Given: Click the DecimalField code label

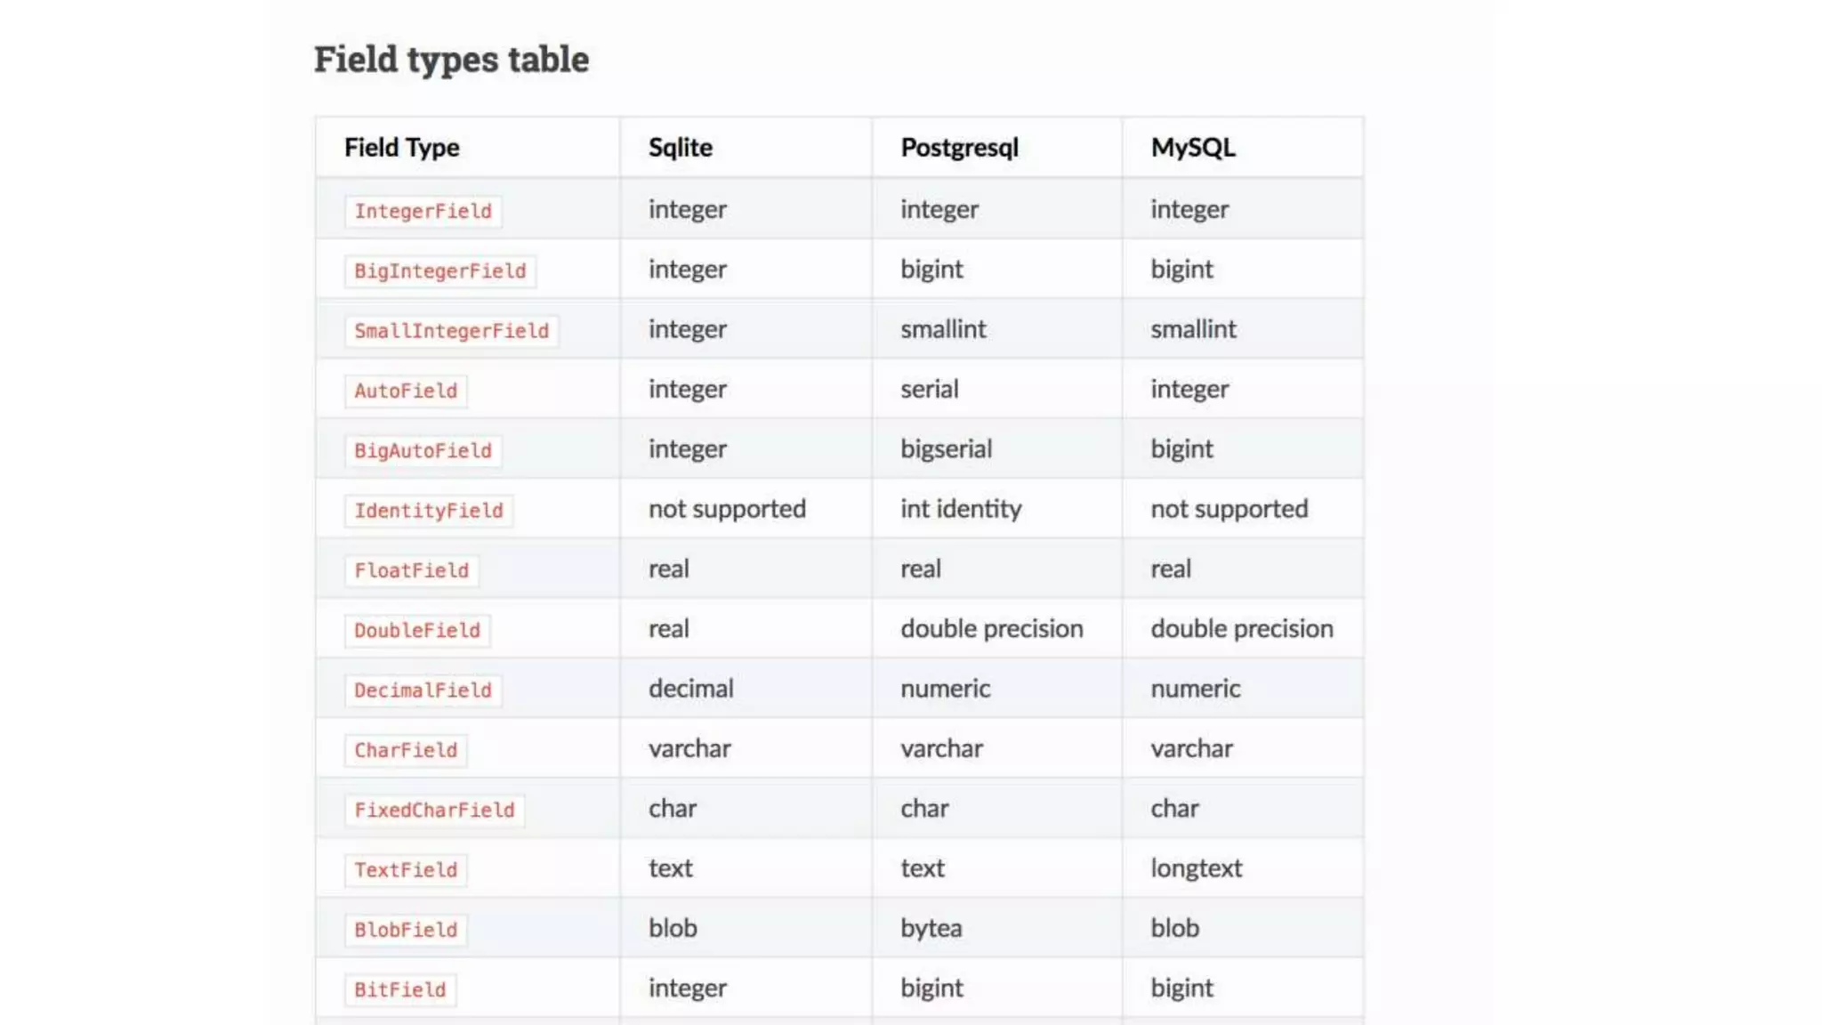Looking at the screenshot, I should pos(423,690).
